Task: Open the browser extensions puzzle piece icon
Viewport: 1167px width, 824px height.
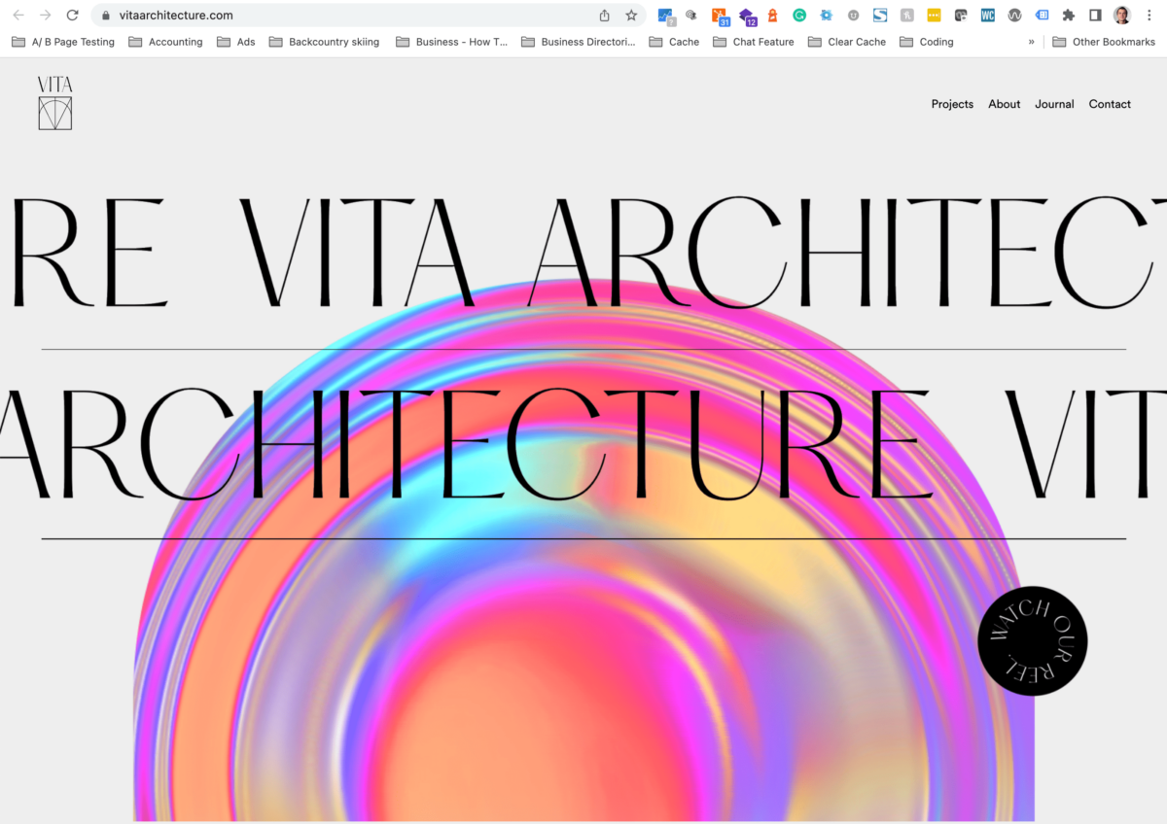Action: [1069, 15]
